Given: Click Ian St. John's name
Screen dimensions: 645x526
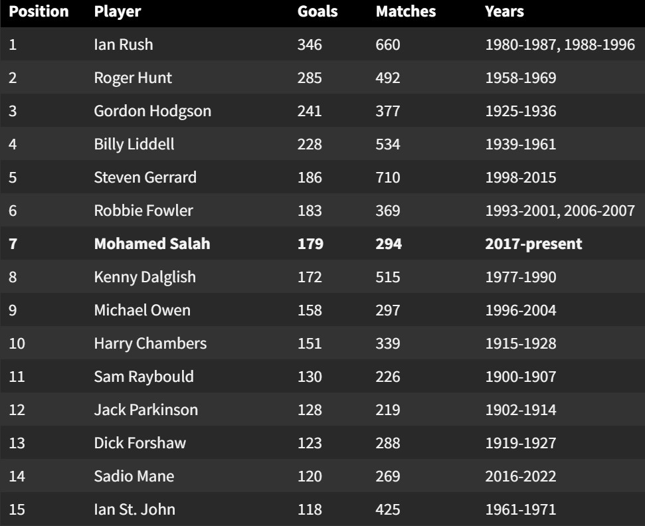Looking at the screenshot, I should [135, 509].
